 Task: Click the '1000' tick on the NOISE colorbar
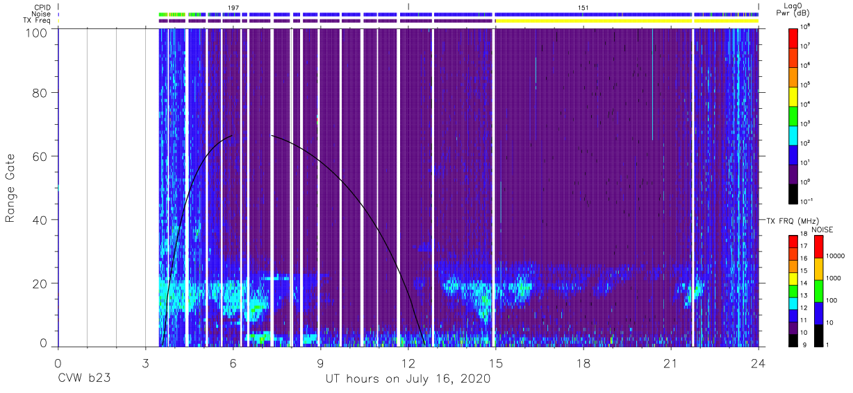834,279
